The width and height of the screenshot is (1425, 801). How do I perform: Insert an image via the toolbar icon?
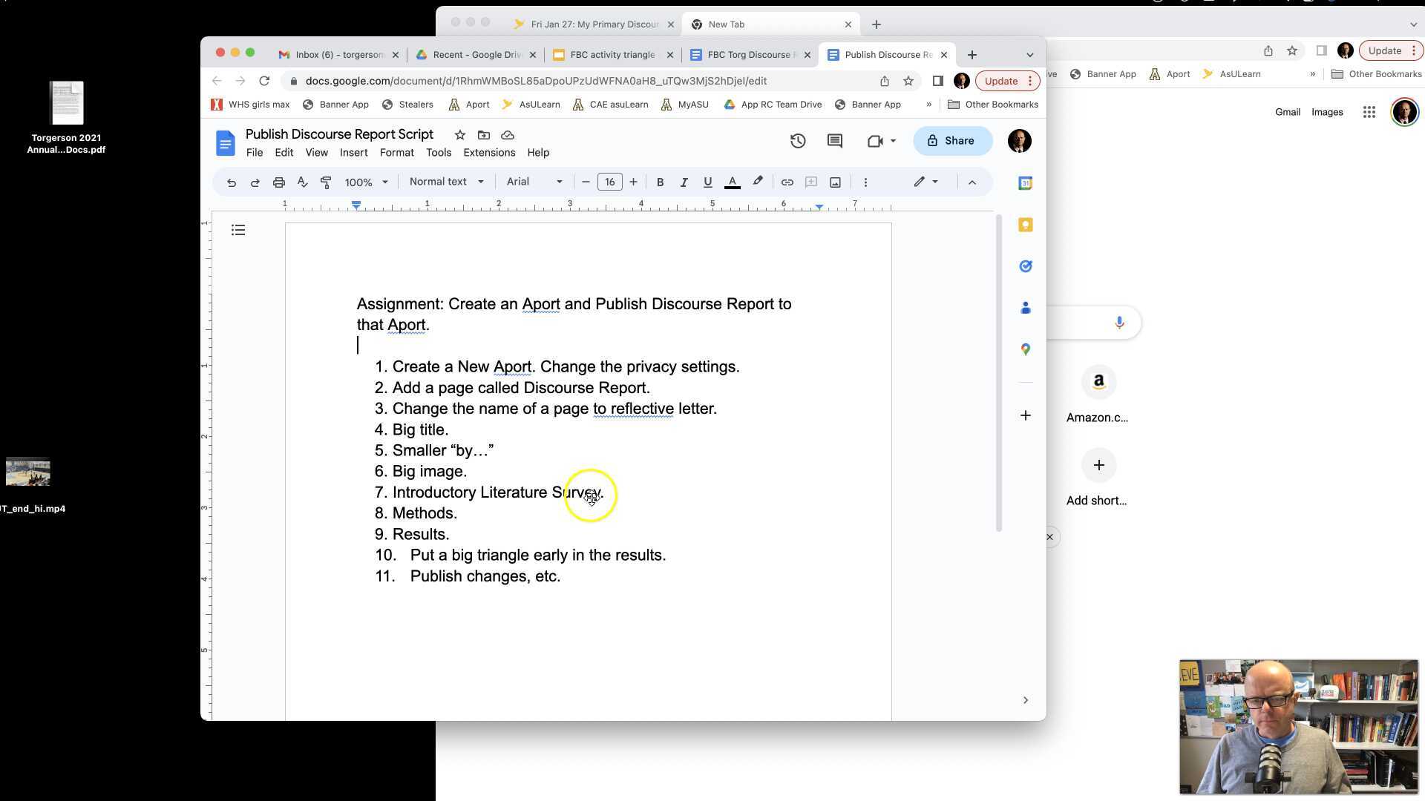(835, 182)
